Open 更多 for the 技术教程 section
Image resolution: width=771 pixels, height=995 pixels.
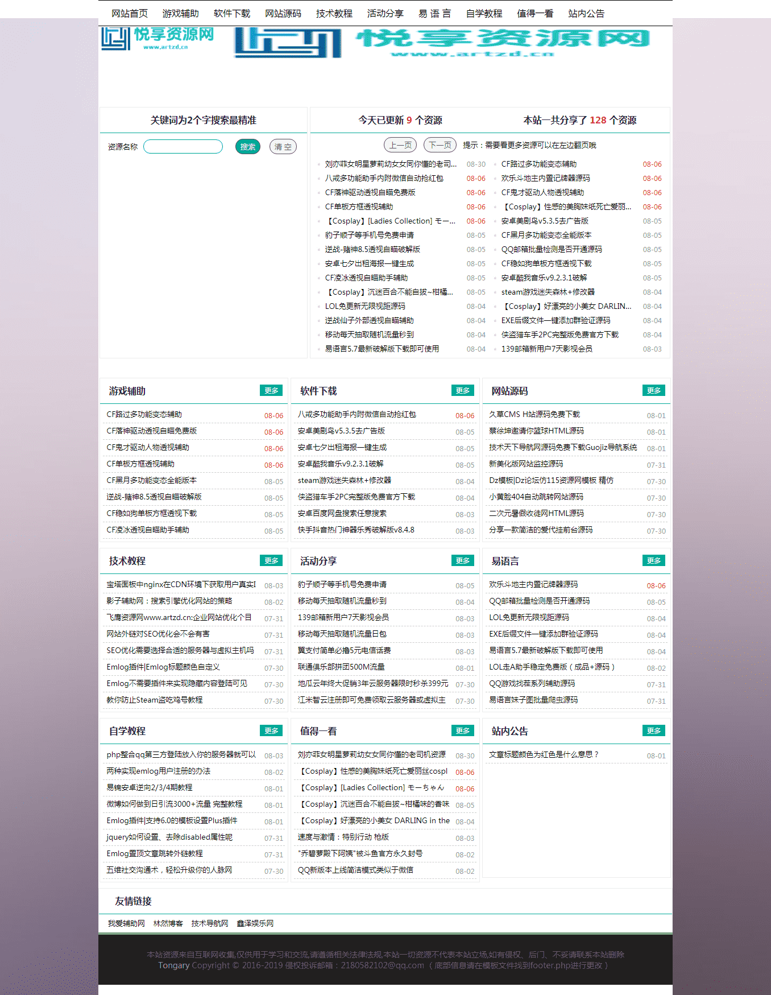click(271, 560)
